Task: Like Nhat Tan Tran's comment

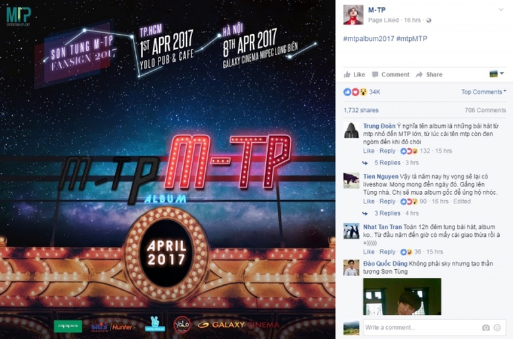Action: click(x=369, y=252)
